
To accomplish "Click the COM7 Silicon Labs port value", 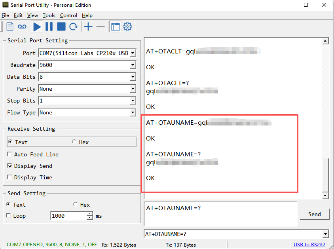I will (84, 53).
